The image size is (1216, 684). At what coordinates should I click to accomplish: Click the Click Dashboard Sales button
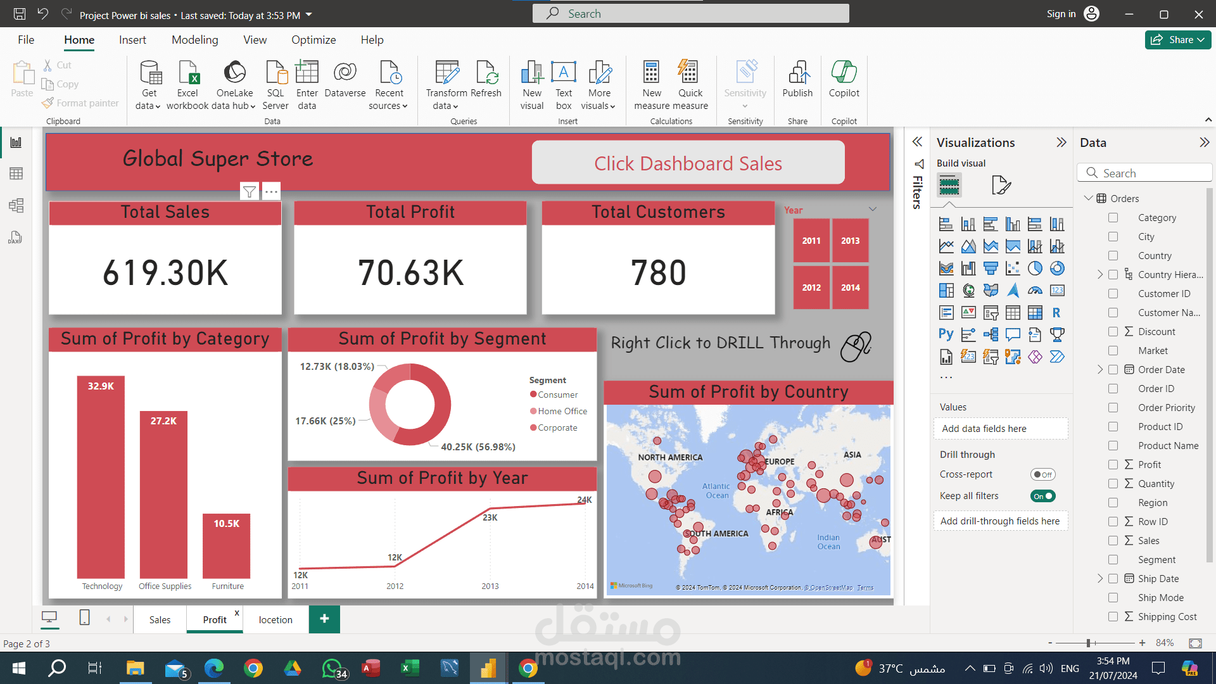688,163
